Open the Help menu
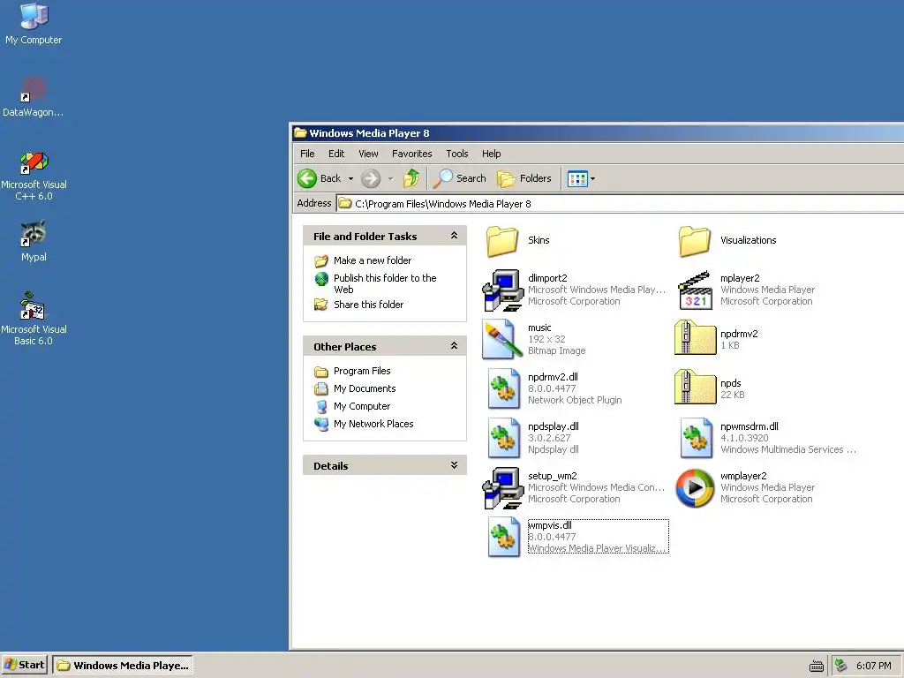 pyautogui.click(x=491, y=154)
